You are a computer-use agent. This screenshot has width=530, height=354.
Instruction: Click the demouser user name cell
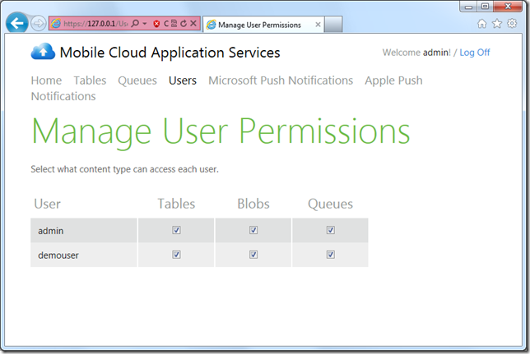[84, 255]
